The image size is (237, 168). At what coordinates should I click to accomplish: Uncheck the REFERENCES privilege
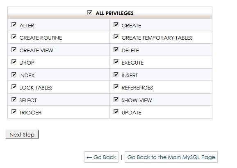tap(116, 87)
